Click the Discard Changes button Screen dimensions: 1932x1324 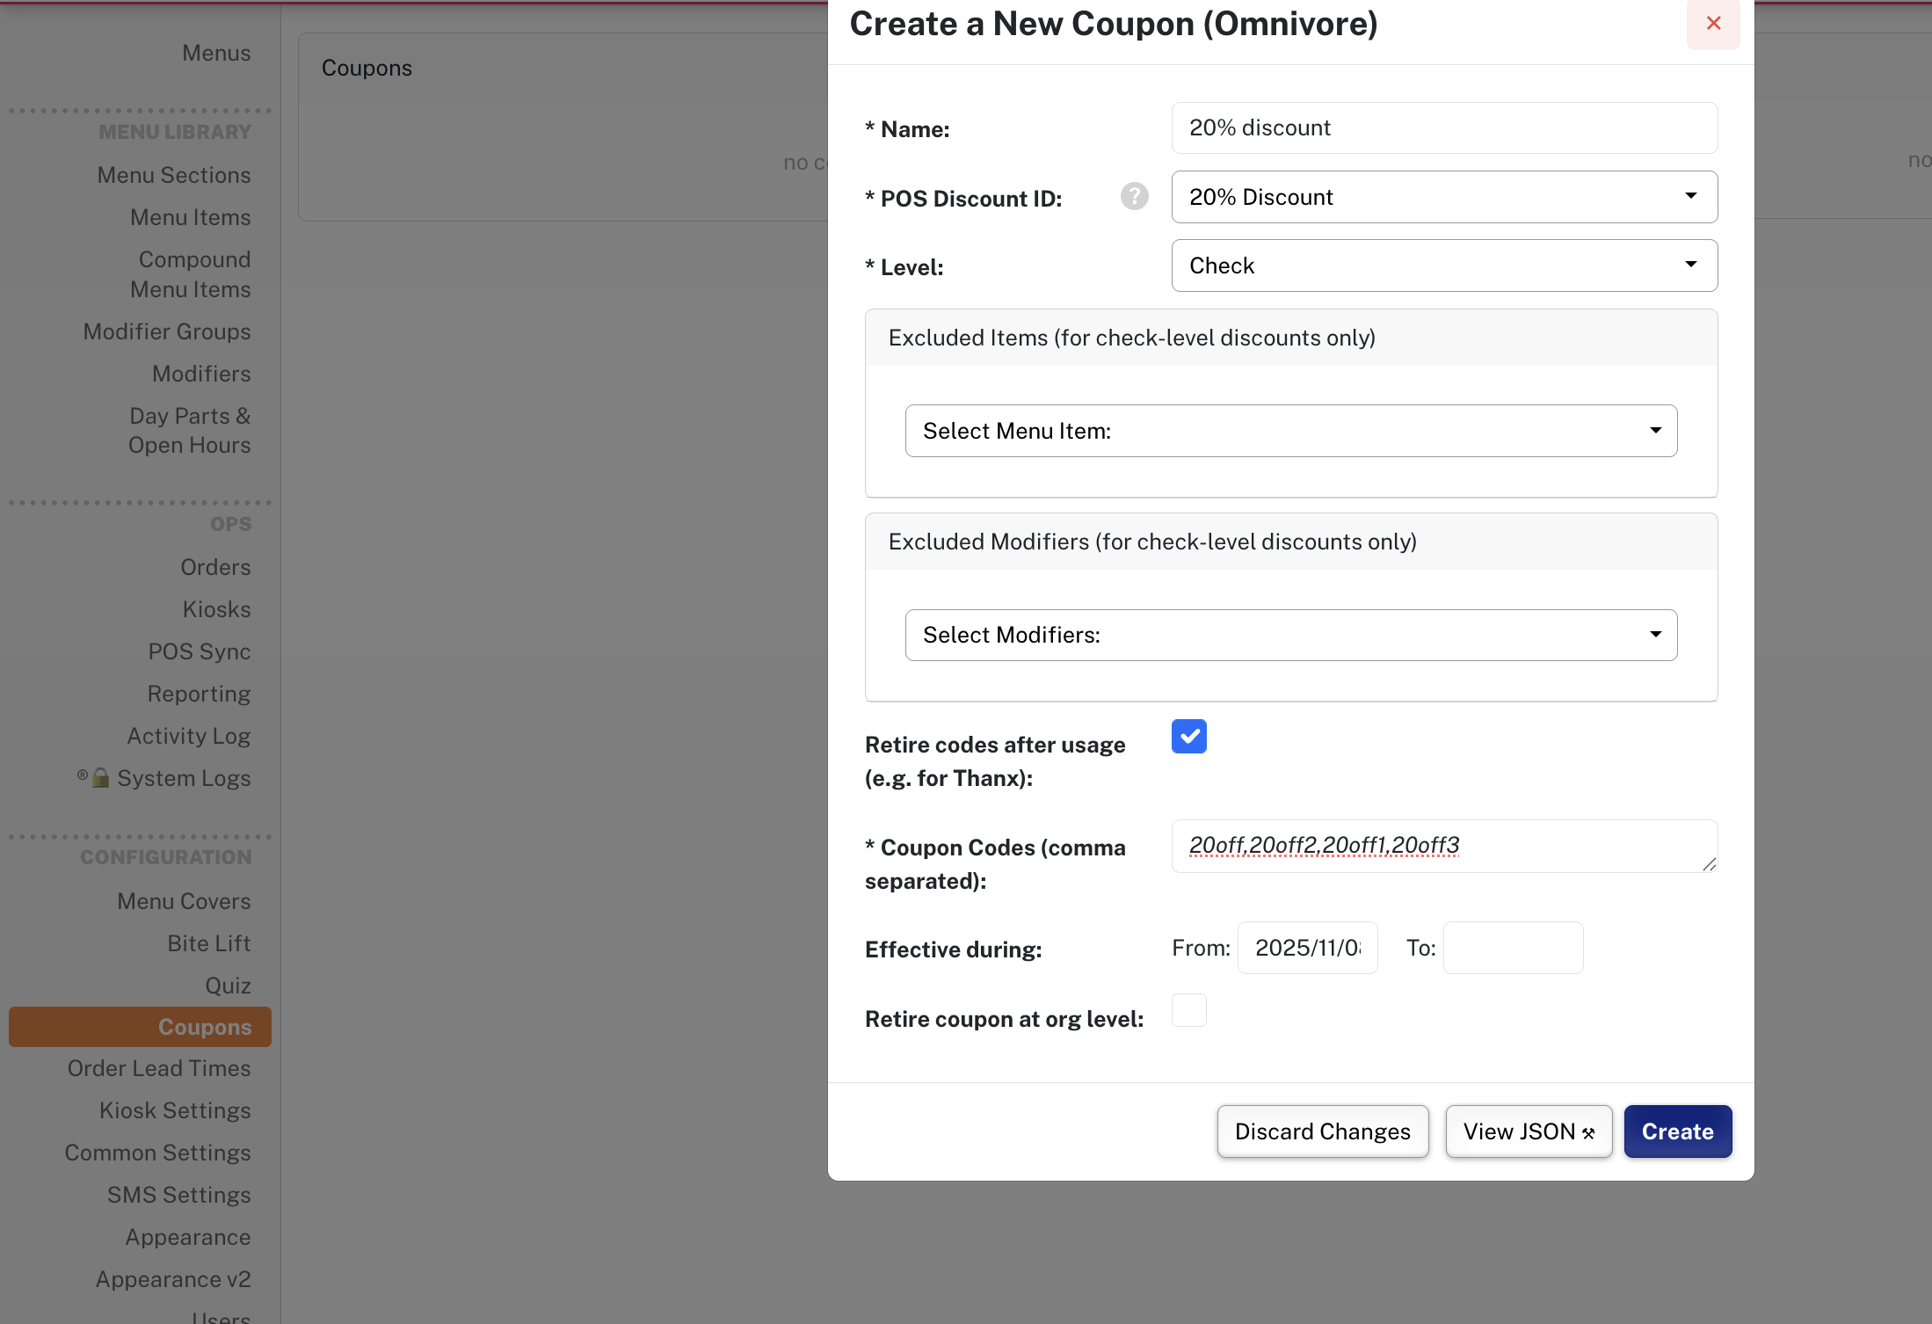[x=1322, y=1131]
